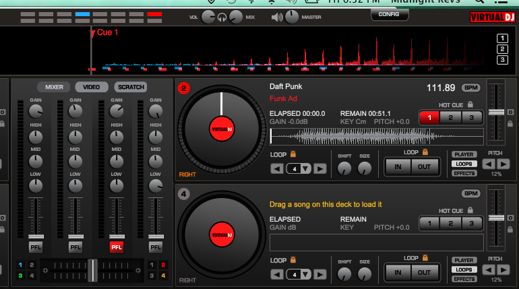Click the Hot Cue lock icon on deck 2
Screen dimensions: 519x289
click(470, 104)
